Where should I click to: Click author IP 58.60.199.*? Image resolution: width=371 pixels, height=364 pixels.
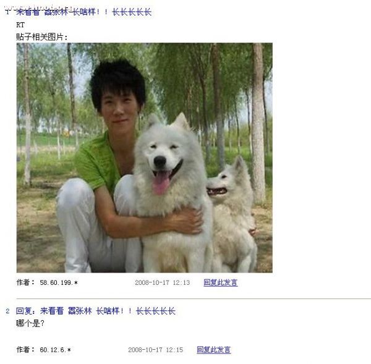click(x=59, y=282)
